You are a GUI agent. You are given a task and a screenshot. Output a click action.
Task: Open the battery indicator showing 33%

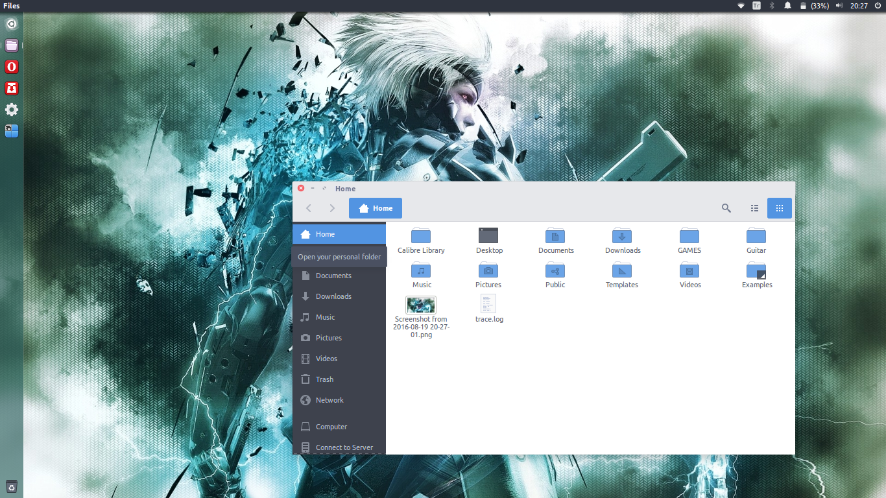tap(814, 6)
